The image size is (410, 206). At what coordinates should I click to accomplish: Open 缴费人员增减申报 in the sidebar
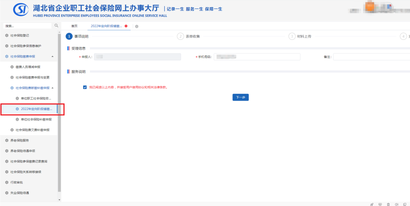(x=28, y=67)
